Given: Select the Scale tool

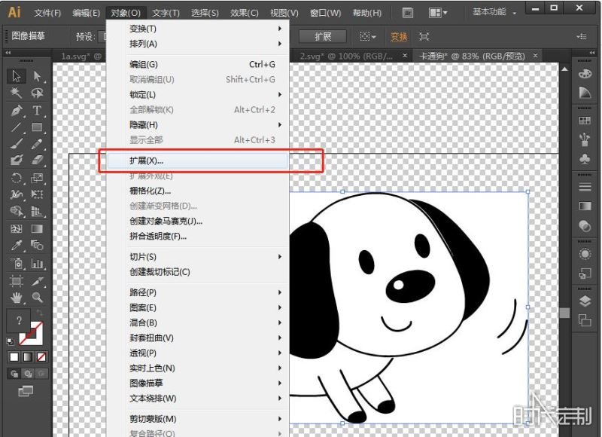Looking at the screenshot, I should pos(37,178).
